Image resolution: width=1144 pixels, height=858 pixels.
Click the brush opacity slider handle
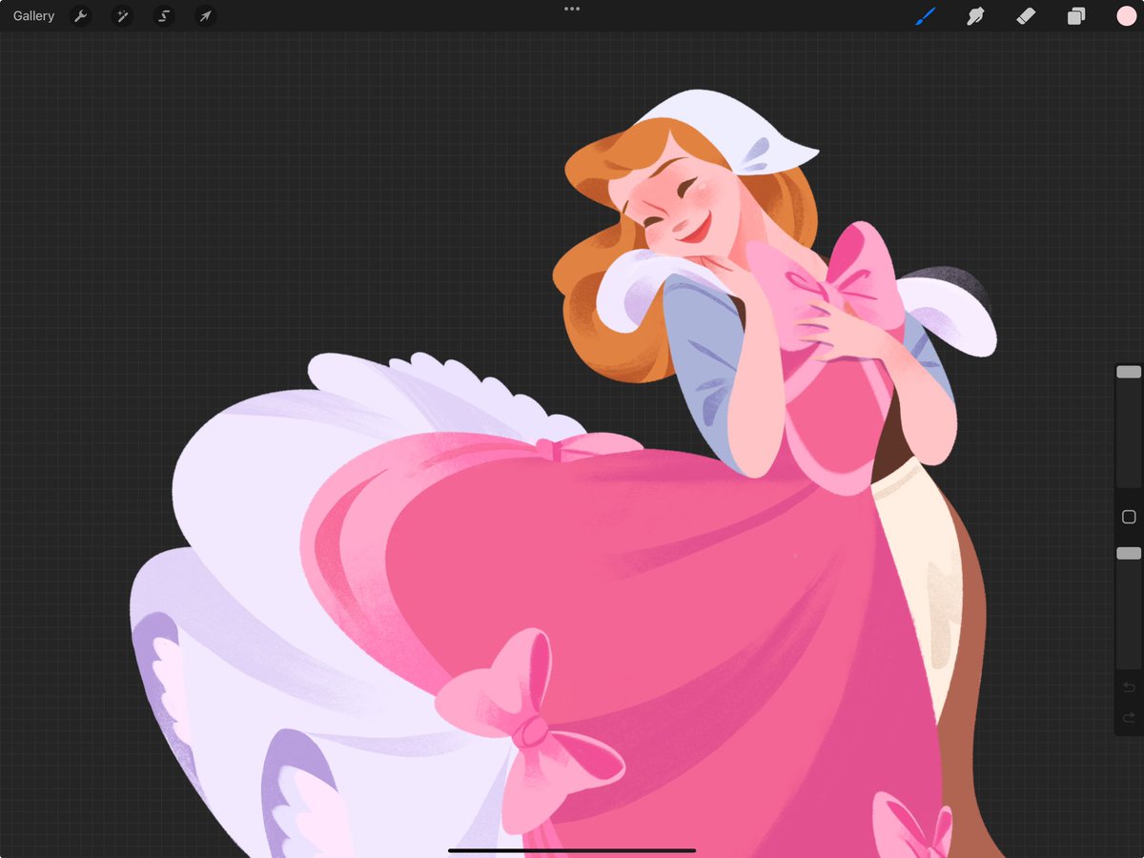tap(1129, 553)
